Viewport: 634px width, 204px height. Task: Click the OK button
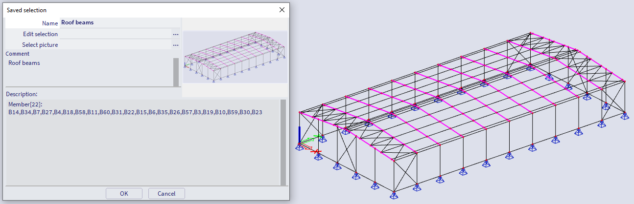click(124, 193)
